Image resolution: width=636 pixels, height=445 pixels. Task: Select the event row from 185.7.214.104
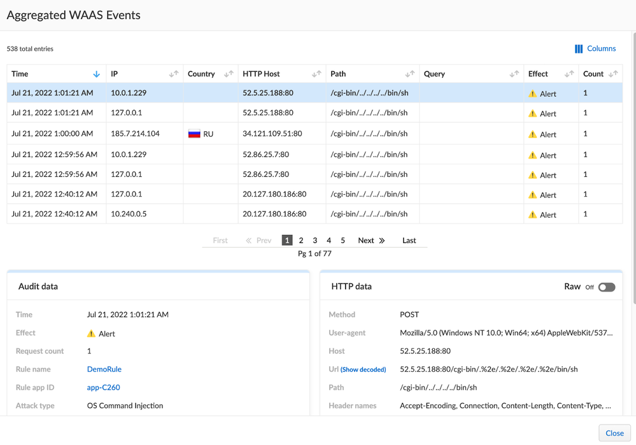(136, 134)
